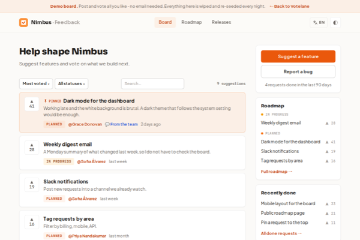Open Slack notifications in Roadmap panel

pyautogui.click(x=280, y=151)
